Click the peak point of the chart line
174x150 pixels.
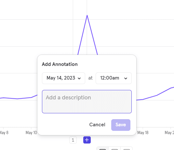[87, 16]
